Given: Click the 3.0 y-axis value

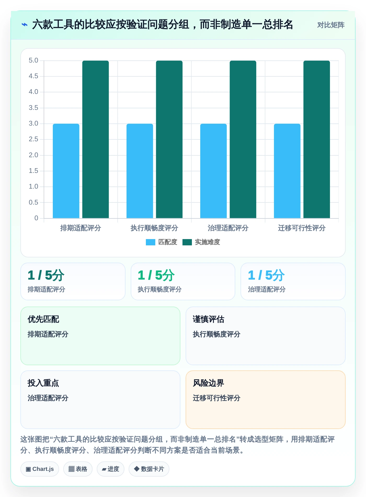Looking at the screenshot, I should 33,123.
